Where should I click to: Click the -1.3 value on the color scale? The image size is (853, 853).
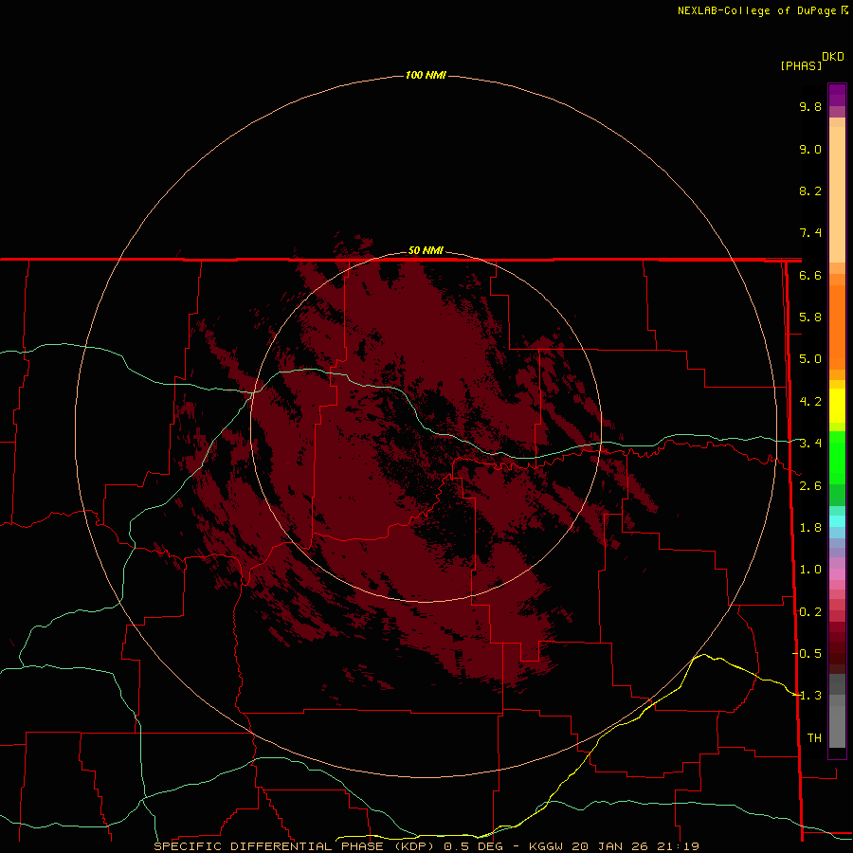pos(807,696)
